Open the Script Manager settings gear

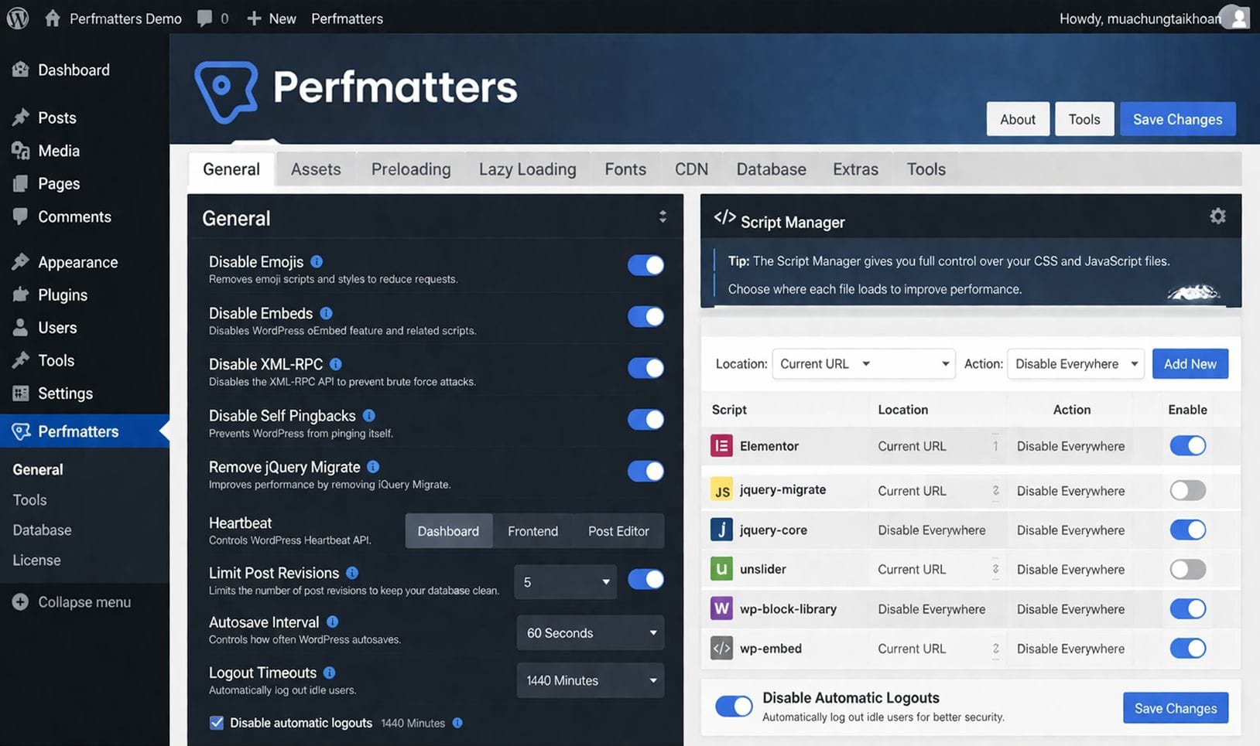(x=1217, y=216)
